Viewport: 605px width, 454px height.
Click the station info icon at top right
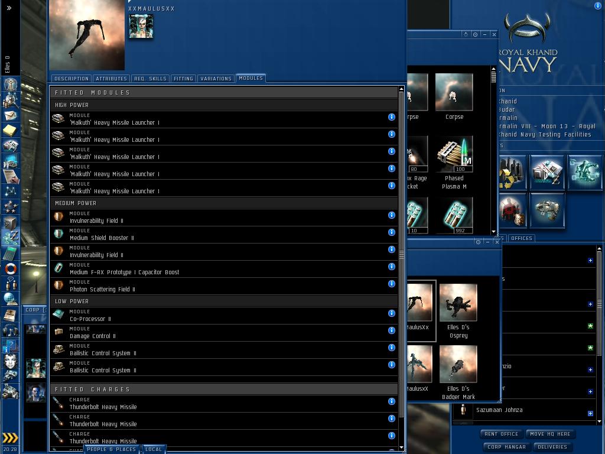coord(598,5)
